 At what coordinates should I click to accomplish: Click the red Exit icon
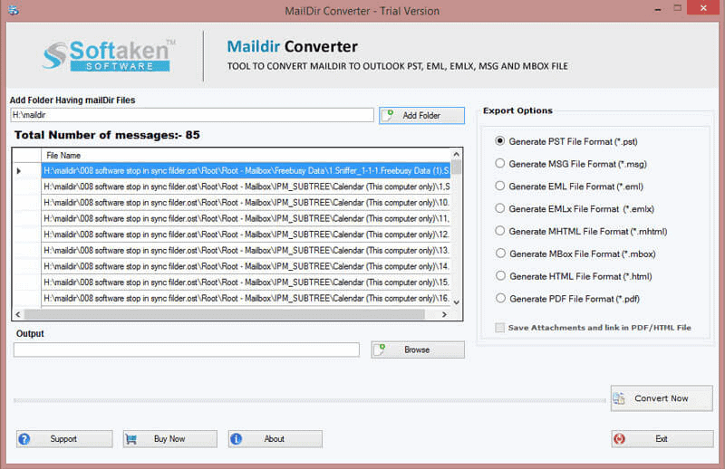[x=620, y=439]
